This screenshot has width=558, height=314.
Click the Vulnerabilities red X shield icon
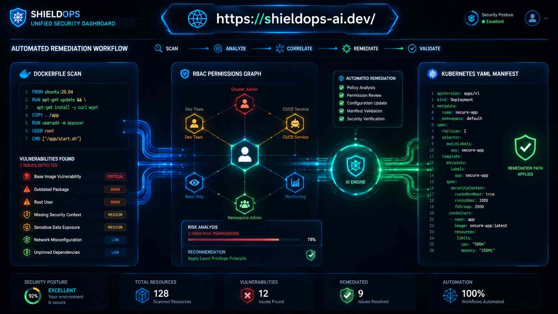pos(247,295)
